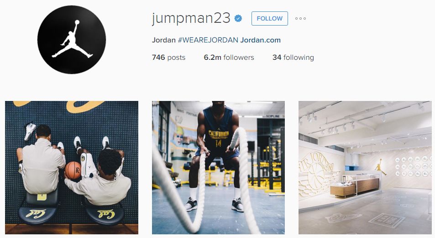Click the white sneaker beside the left player
The image size is (435, 238).
pos(30,132)
